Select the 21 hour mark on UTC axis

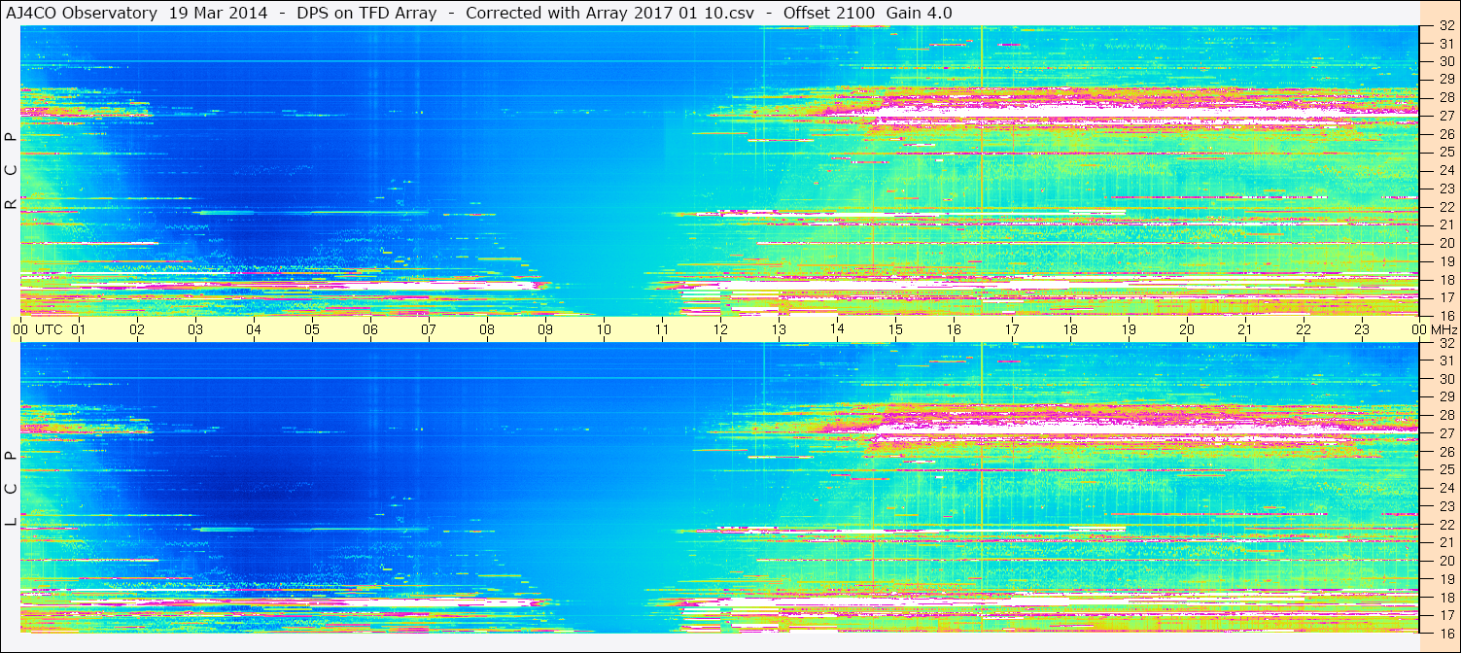(x=1245, y=329)
